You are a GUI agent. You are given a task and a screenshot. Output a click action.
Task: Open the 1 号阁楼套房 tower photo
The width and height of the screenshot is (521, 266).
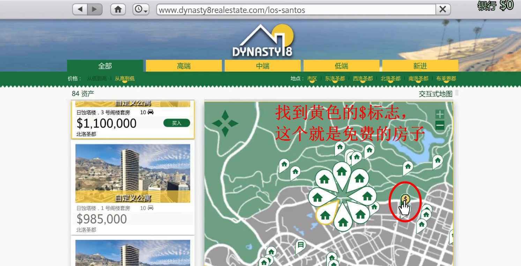coord(133,173)
